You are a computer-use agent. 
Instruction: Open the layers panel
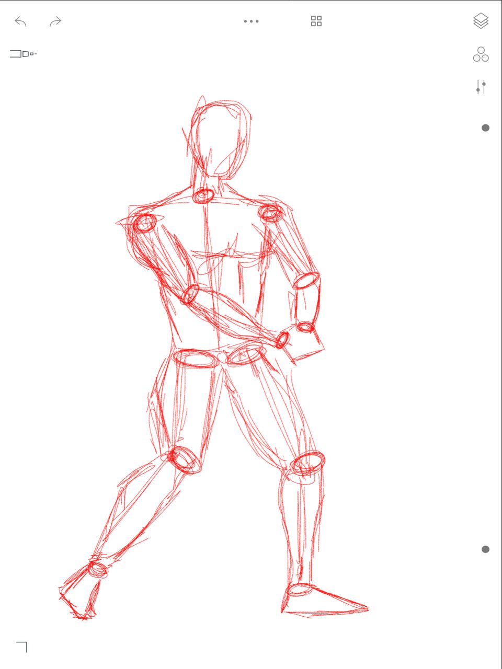[x=481, y=21]
